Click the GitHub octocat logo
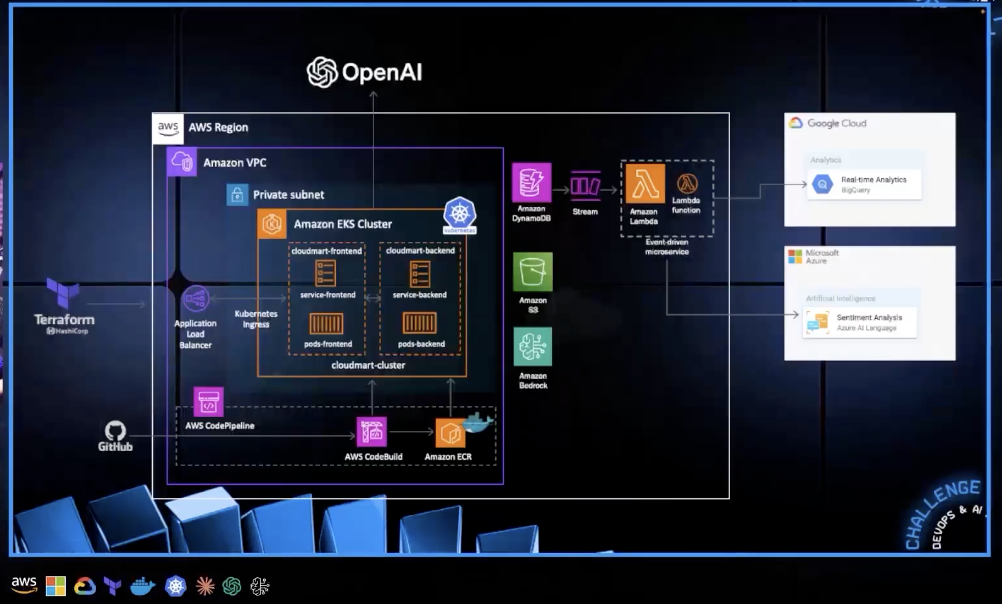 (x=115, y=431)
